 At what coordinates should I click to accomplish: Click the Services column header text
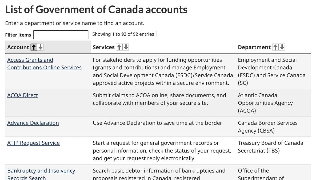103,47
